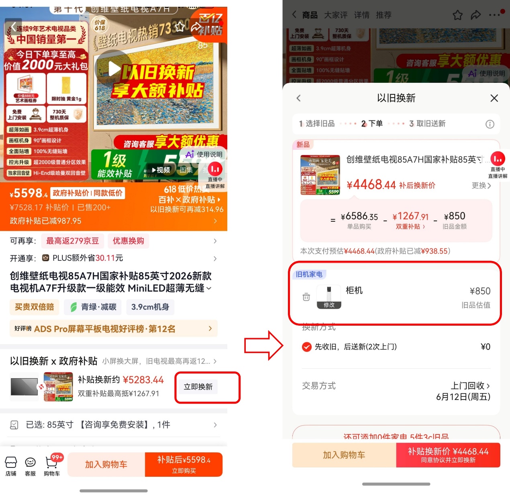
Task: Expand the 以旧换新 x 政府补贴 section chevron
Action: pyautogui.click(x=215, y=361)
